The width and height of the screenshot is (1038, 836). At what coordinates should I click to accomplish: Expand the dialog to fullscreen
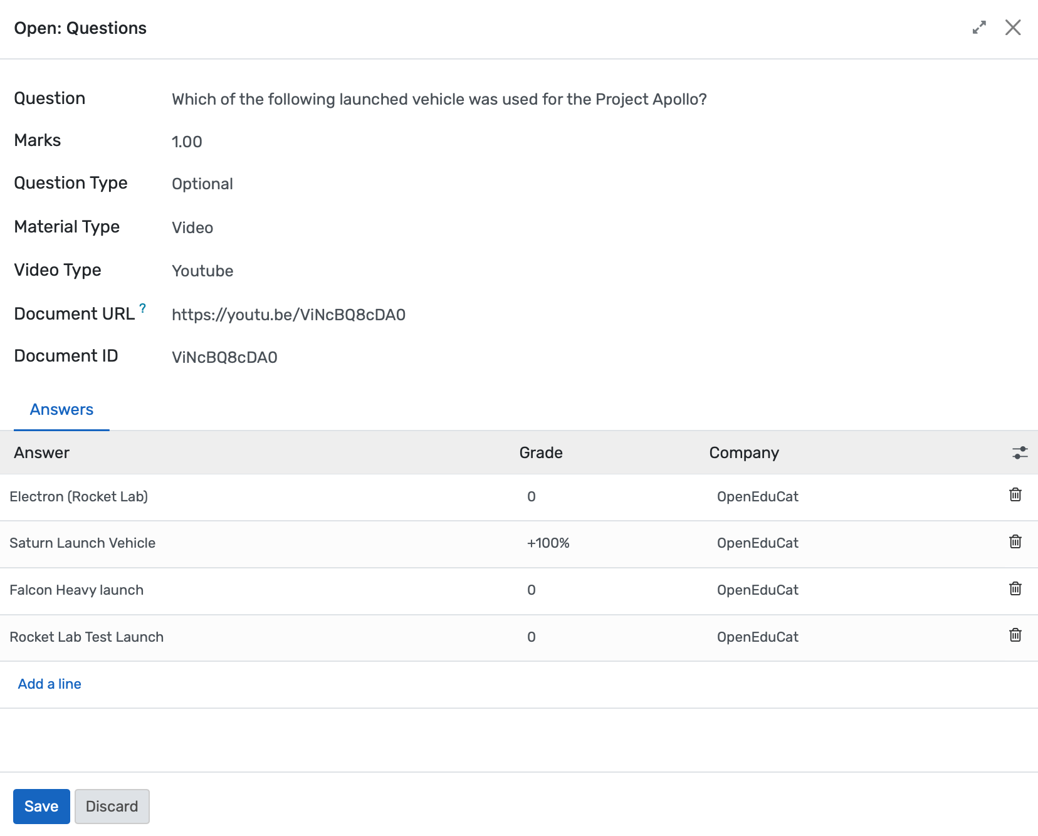click(979, 28)
